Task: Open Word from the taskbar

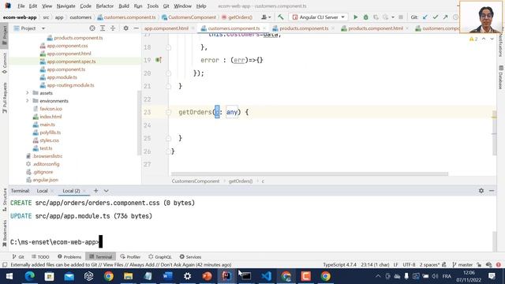Action: pyautogui.click(x=167, y=276)
